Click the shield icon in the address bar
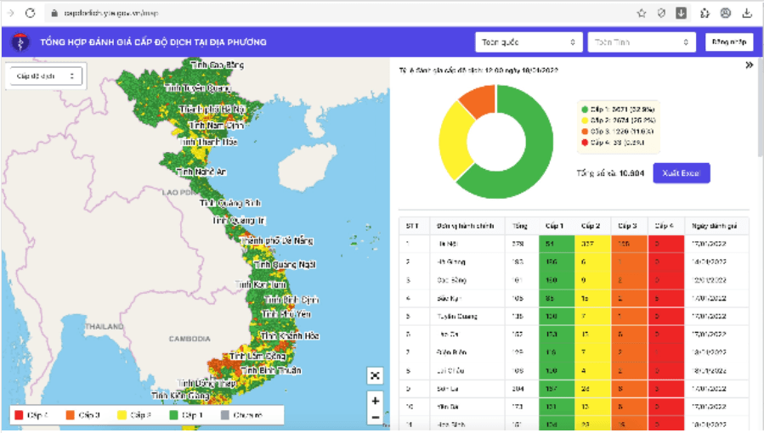 661,13
